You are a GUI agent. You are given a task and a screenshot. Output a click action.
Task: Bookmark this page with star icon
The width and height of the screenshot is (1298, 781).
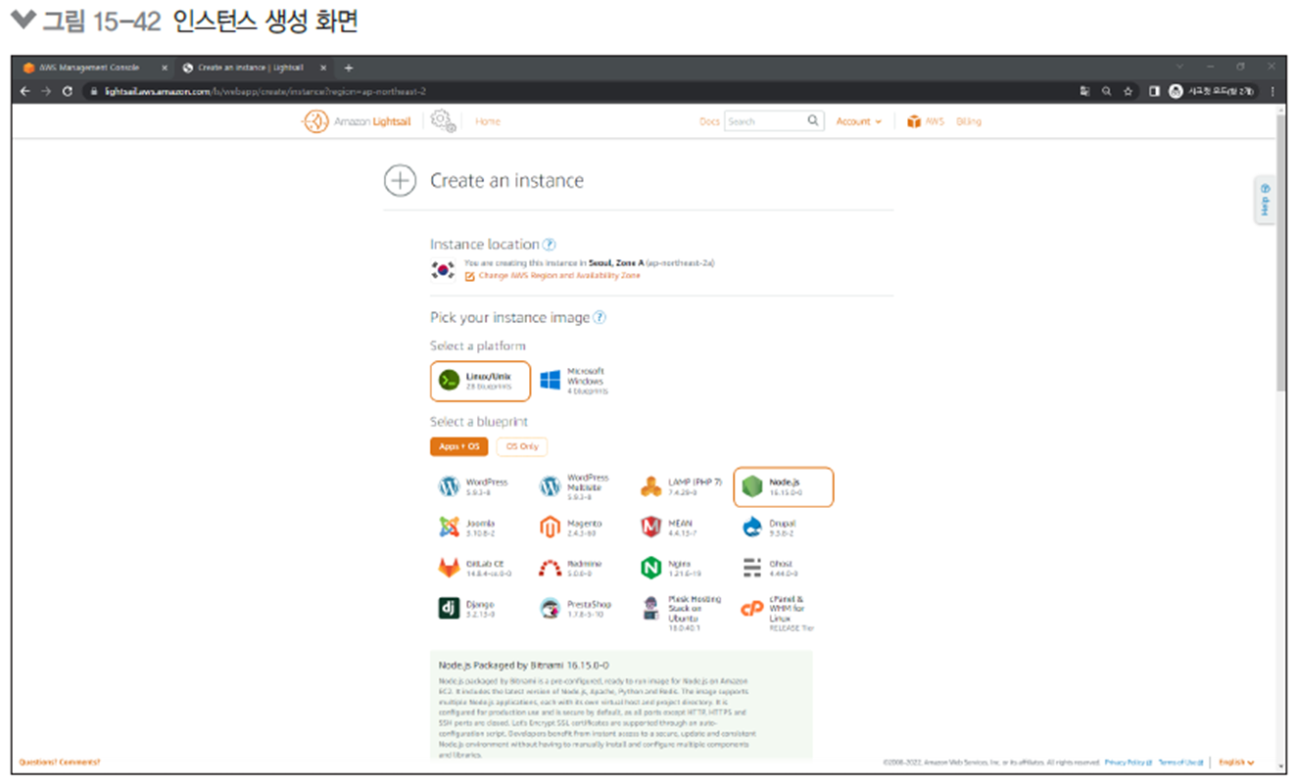[x=1128, y=91]
